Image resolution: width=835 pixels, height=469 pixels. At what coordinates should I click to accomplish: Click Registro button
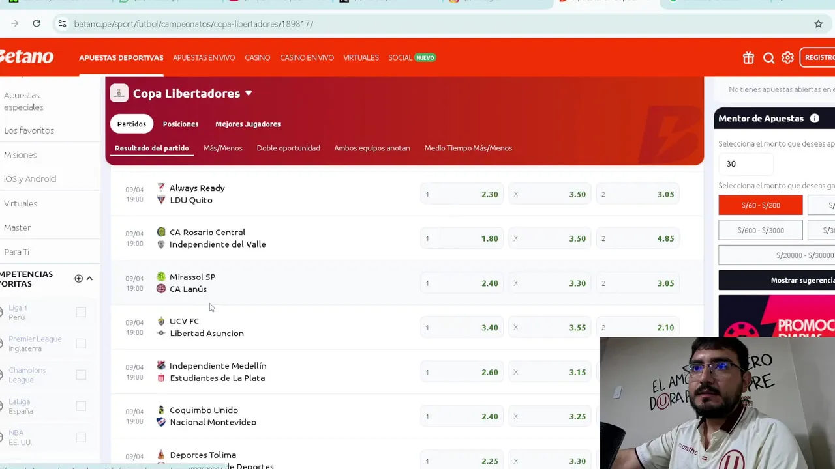[817, 58]
